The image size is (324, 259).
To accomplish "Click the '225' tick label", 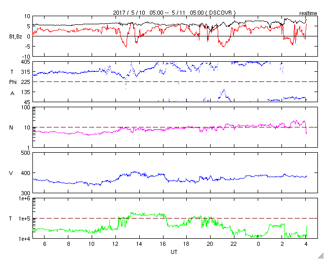I will click(x=26, y=82).
